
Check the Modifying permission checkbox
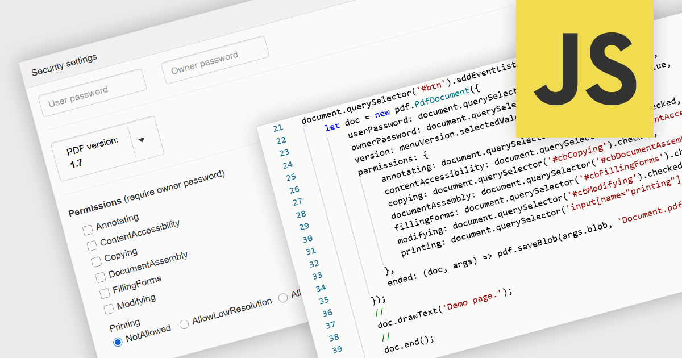[x=109, y=309]
